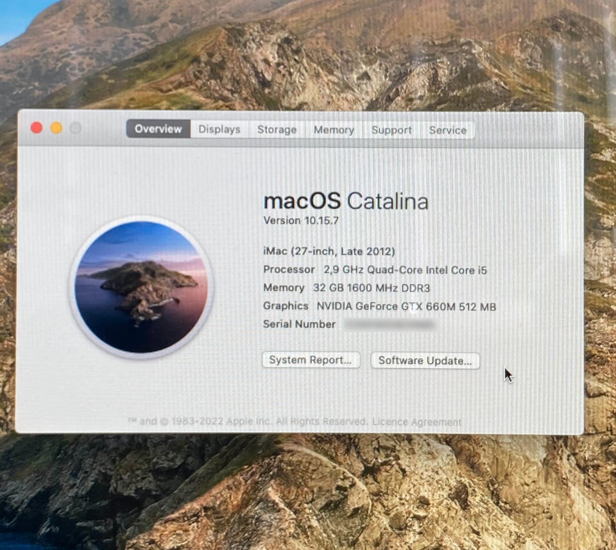Open the Licence Agreement link
This screenshot has width=616, height=550.
pos(417,422)
